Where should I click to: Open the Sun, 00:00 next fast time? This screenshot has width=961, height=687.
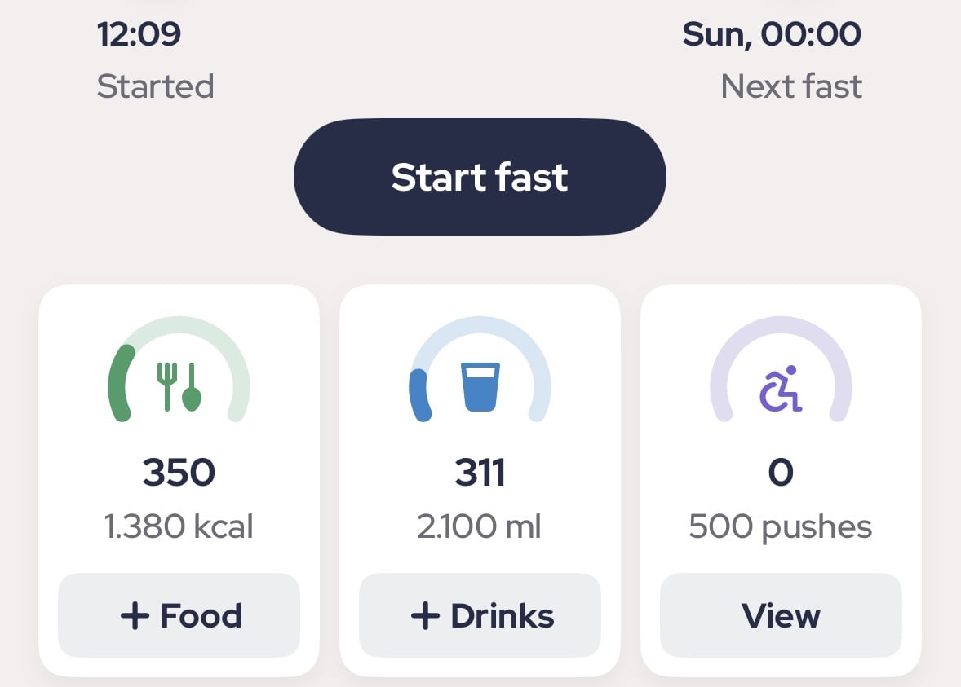coord(773,33)
